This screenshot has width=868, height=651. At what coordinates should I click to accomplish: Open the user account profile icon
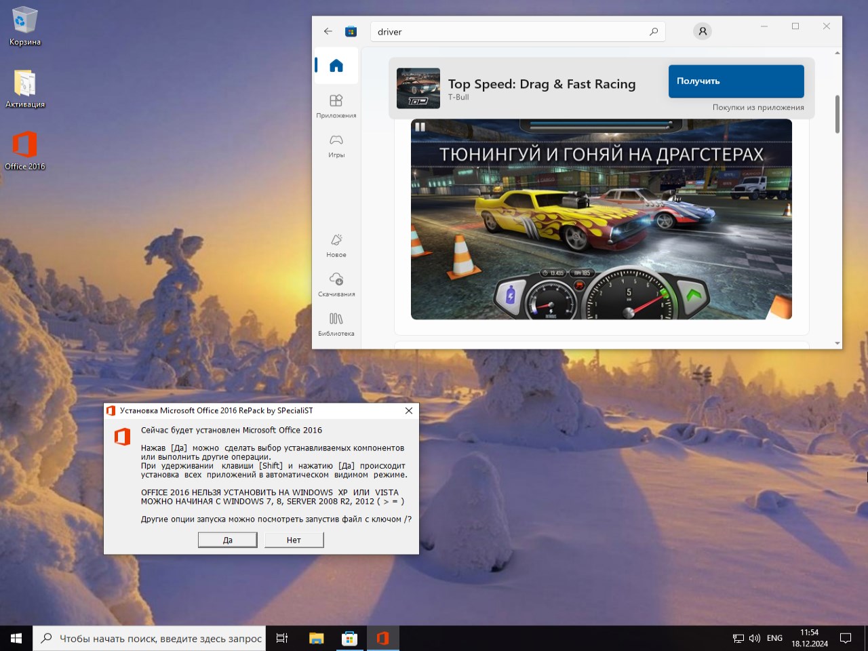pos(703,31)
